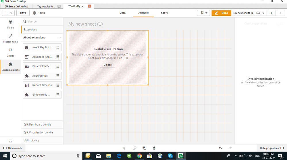This screenshot has height=160, width=287.
Task: Click the #AeS Play Button puzzle icon
Action: (27, 47)
